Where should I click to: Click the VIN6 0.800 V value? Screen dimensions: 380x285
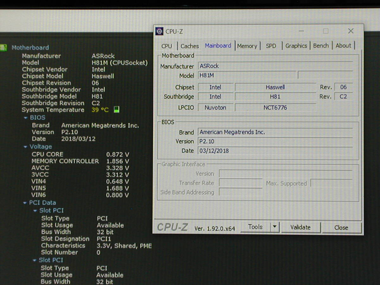click(x=117, y=195)
